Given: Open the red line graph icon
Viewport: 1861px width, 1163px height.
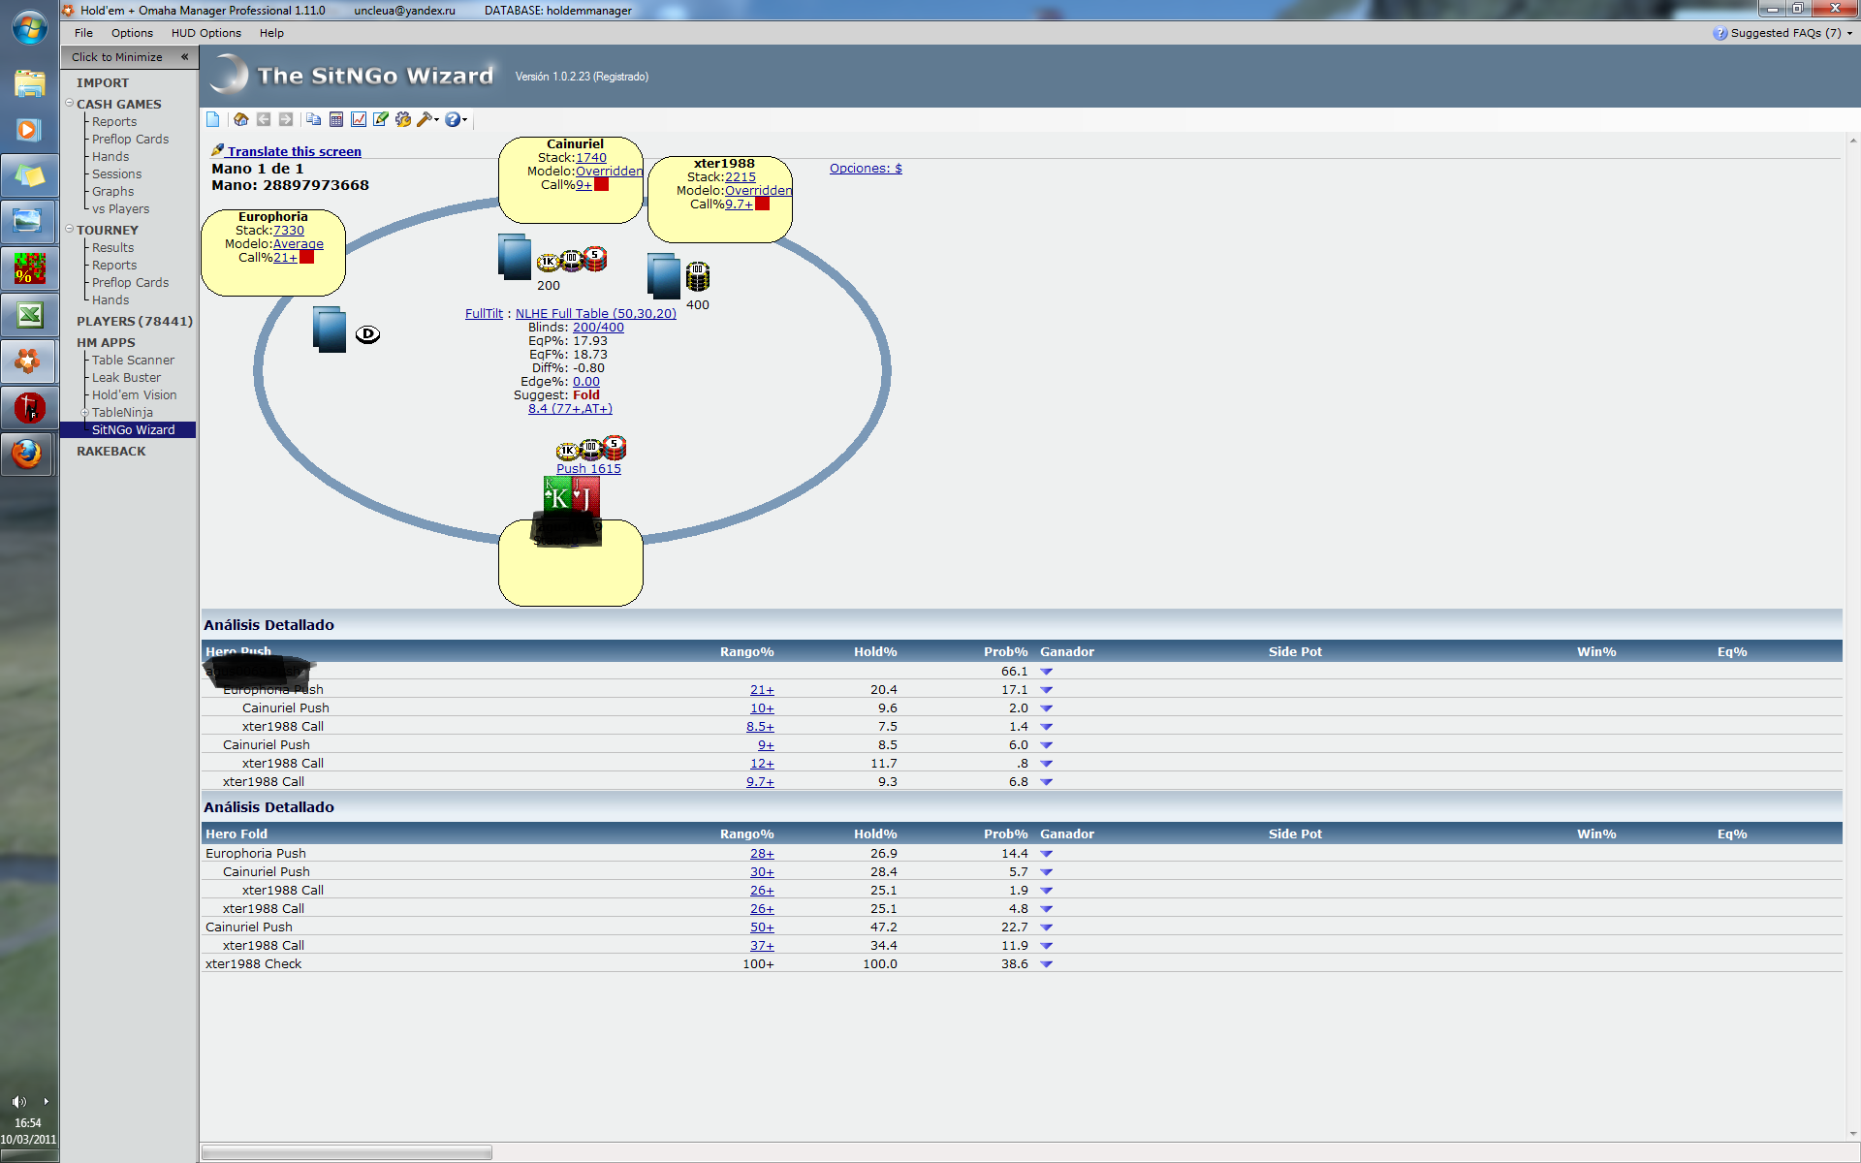Looking at the screenshot, I should pos(359,119).
